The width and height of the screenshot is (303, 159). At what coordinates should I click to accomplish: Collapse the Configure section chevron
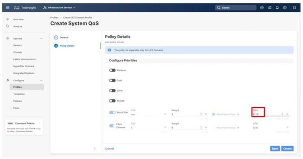coord(41,81)
